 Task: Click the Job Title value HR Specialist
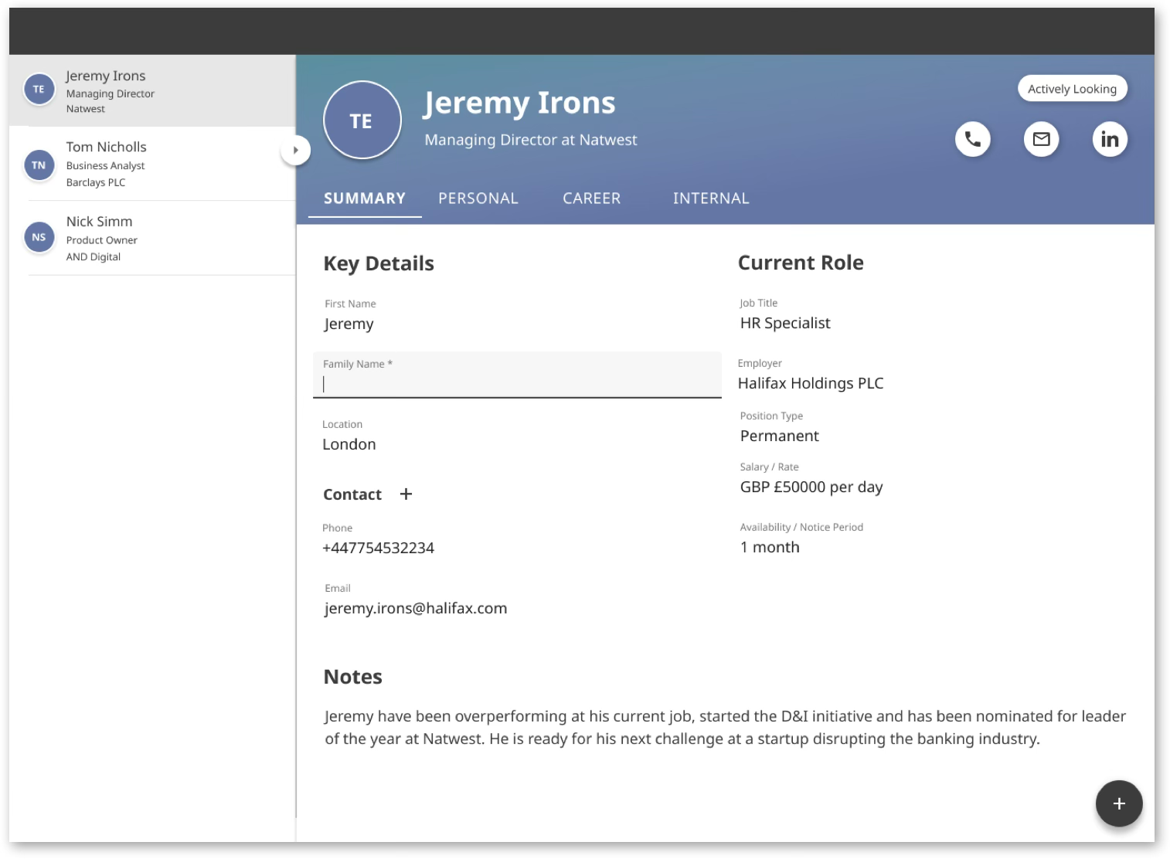pos(785,323)
